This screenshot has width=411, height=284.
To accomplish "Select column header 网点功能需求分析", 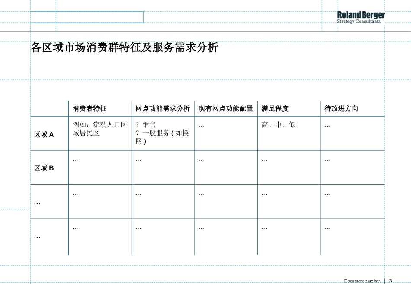I will 163,108.
